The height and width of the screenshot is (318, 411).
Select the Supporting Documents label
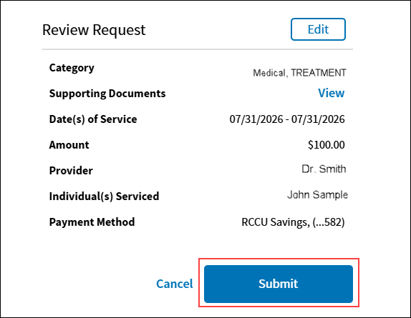107,94
